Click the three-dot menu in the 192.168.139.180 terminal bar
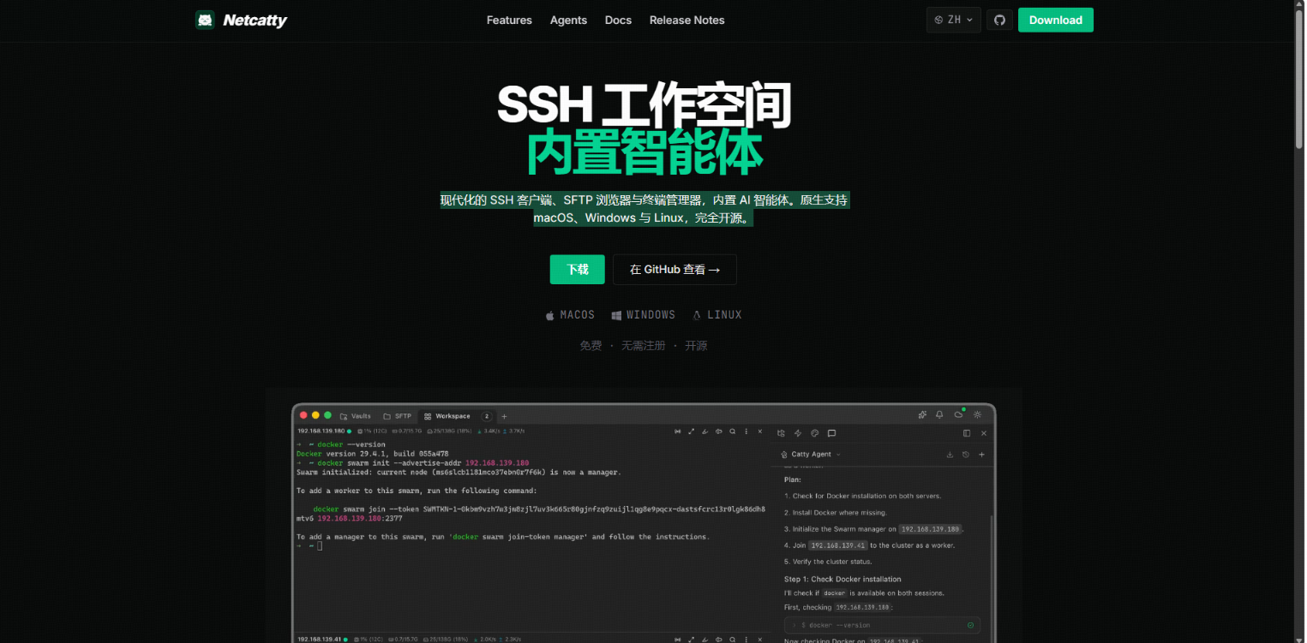This screenshot has width=1307, height=643. pyautogui.click(x=746, y=431)
